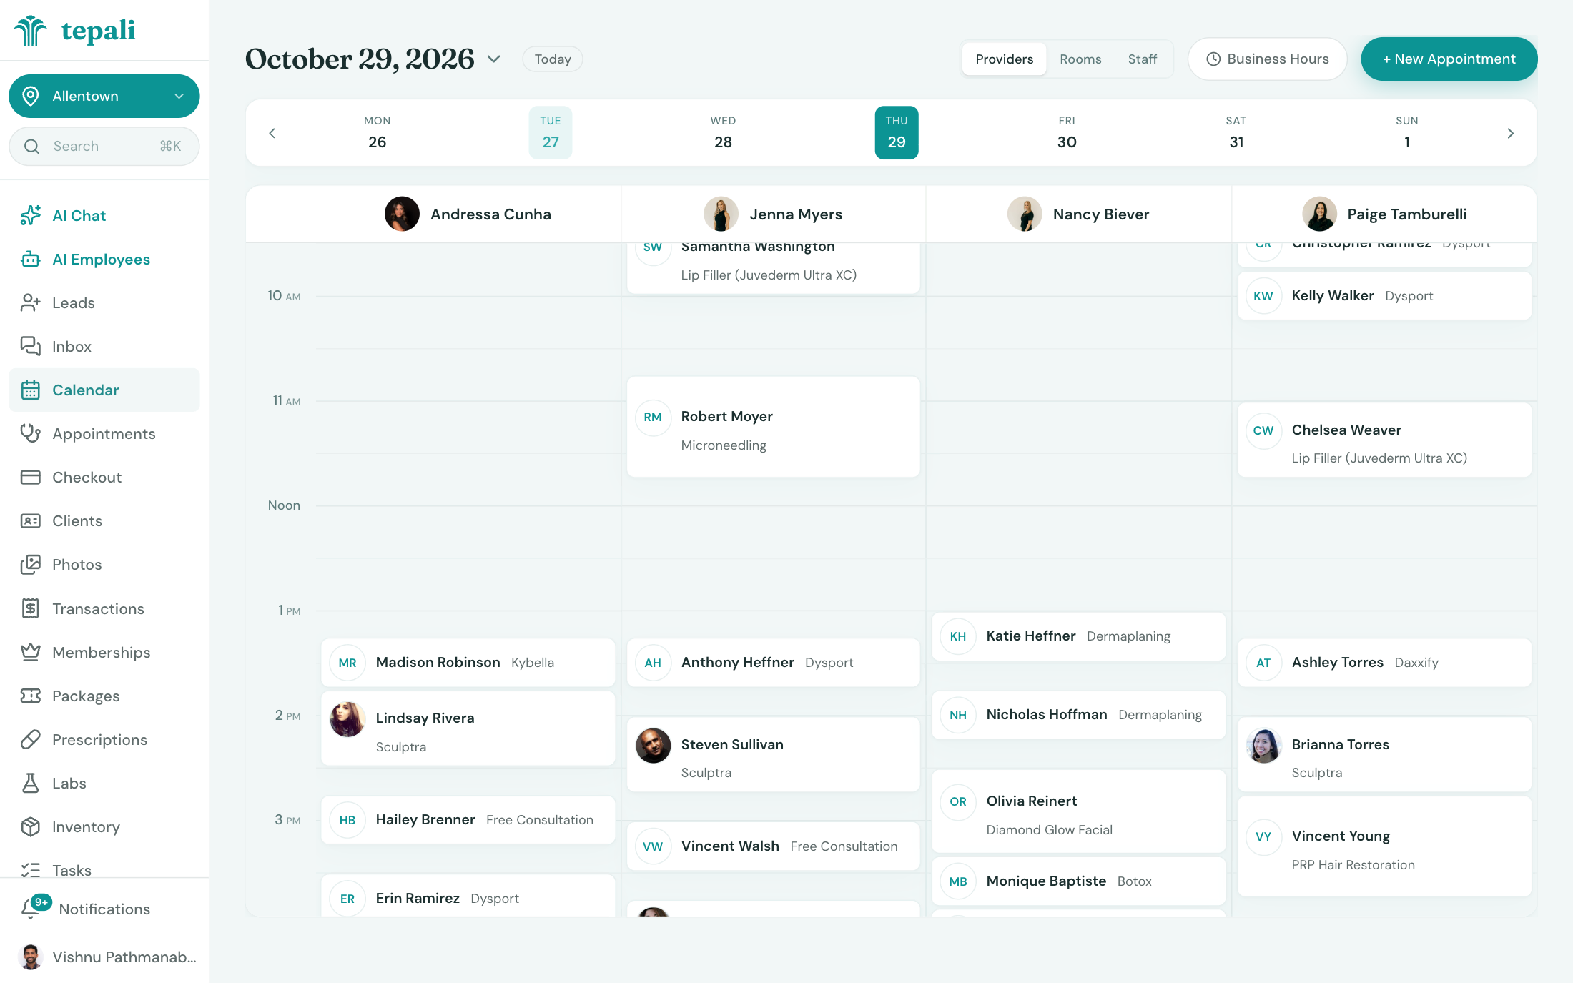Open Katie Heffner Dermaplaning appointment
Image resolution: width=1573 pixels, height=983 pixels.
pos(1078,636)
